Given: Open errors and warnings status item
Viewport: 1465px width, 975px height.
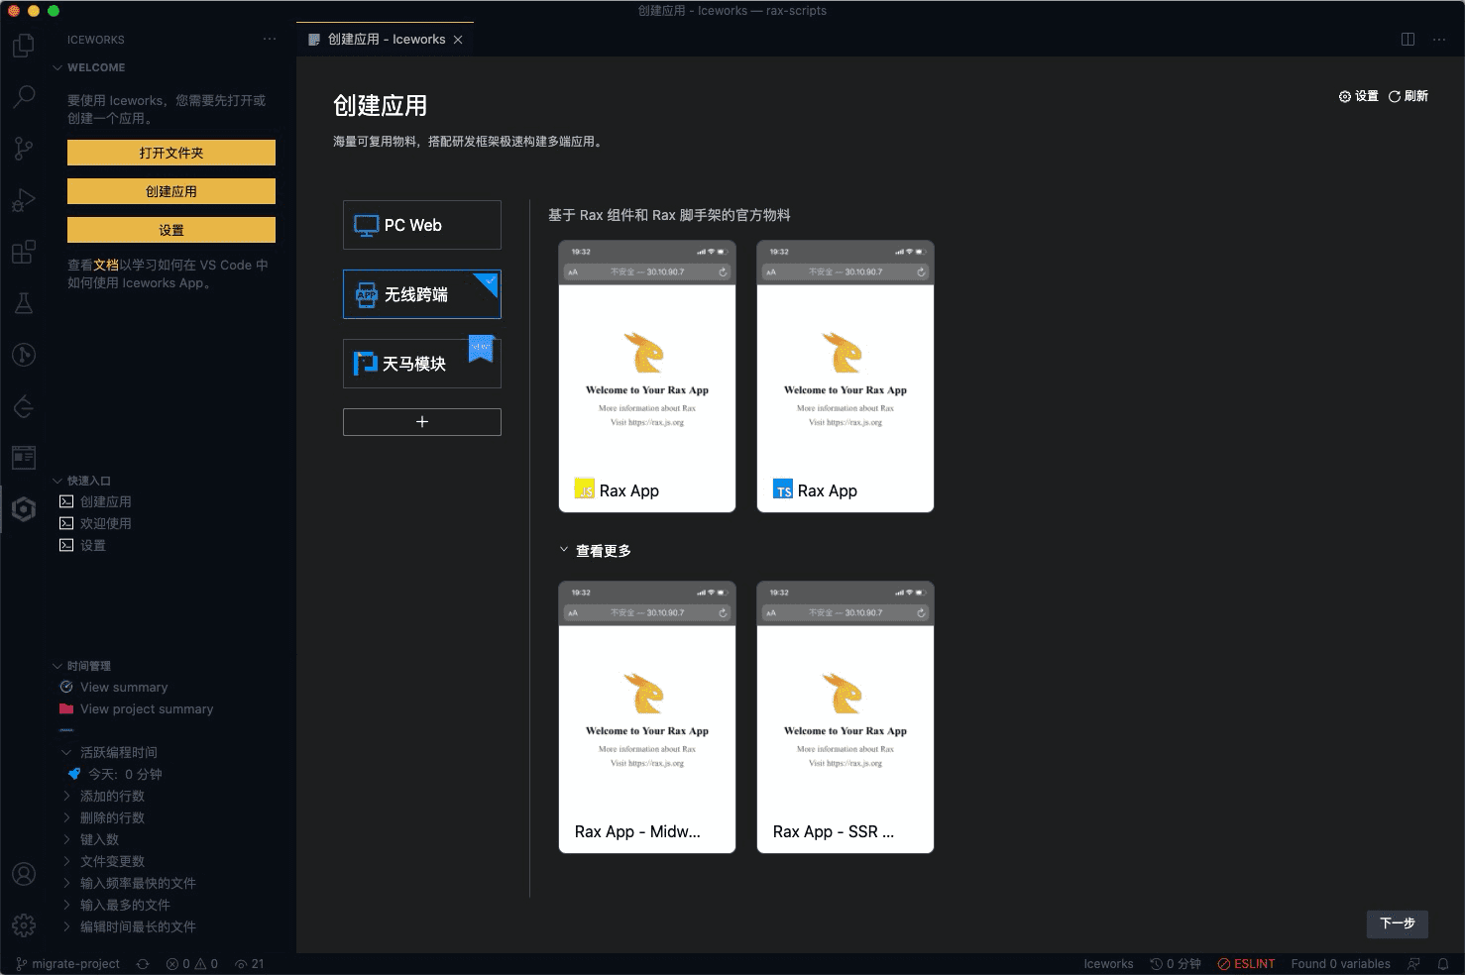Looking at the screenshot, I should click(192, 964).
